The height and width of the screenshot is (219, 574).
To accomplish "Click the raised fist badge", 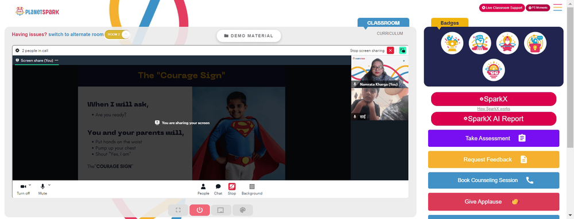I will tap(480, 43).
